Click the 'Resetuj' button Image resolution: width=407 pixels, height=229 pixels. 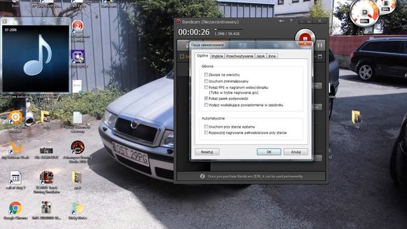point(207,152)
